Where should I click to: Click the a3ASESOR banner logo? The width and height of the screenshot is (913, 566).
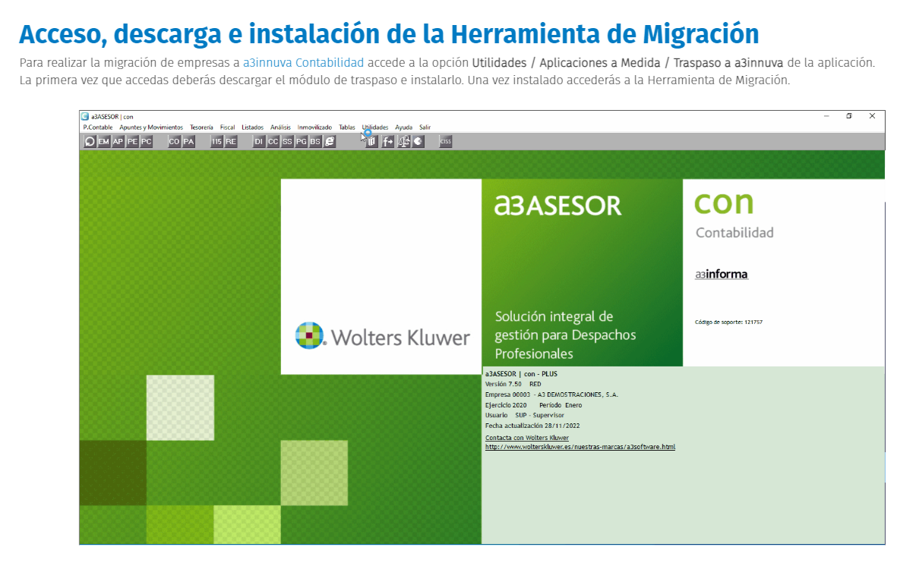(558, 205)
